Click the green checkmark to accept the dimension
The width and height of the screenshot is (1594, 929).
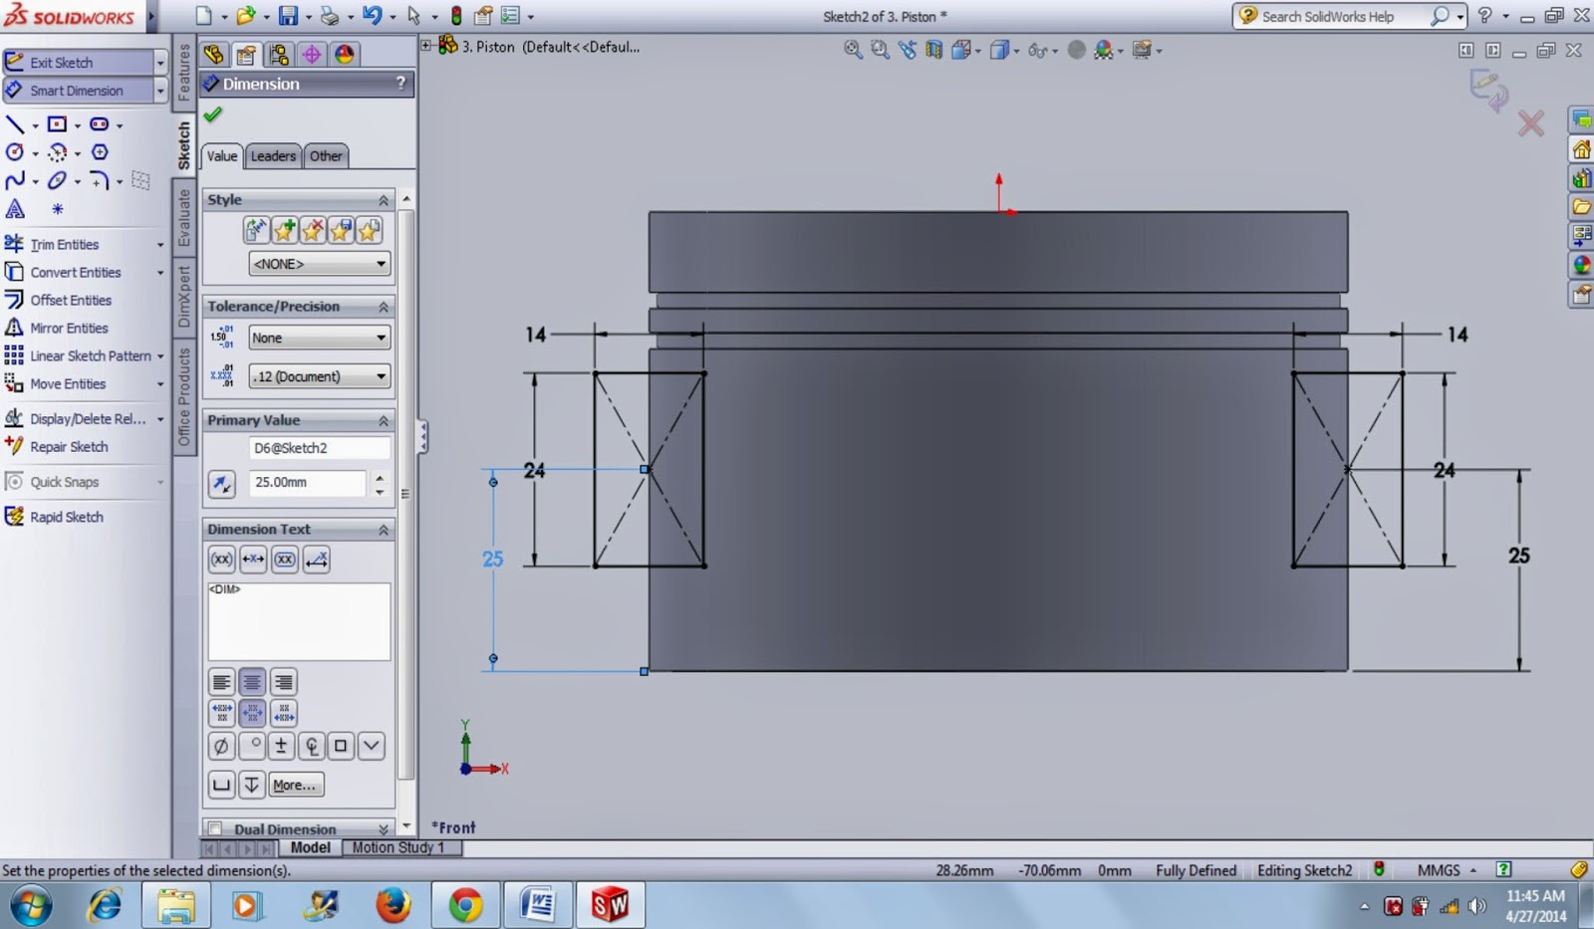pos(212,115)
